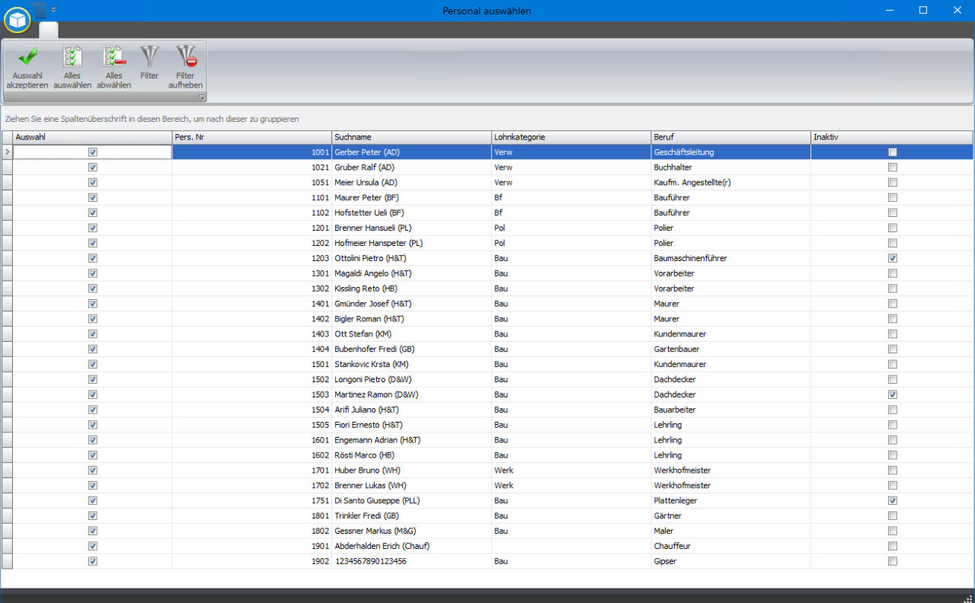Screen dimensions: 975x603
Task: Deselect Auswahl checkbox for Huber Bruno
Action: [x=93, y=471]
